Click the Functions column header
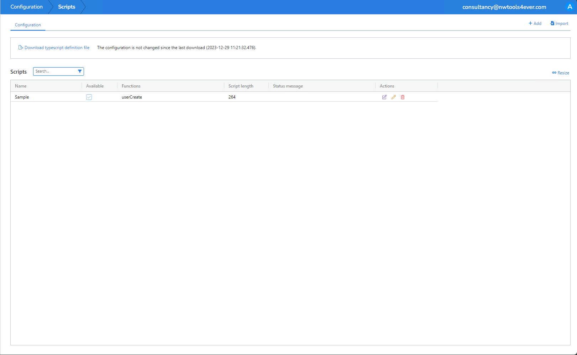The width and height of the screenshot is (577, 355). (x=131, y=86)
